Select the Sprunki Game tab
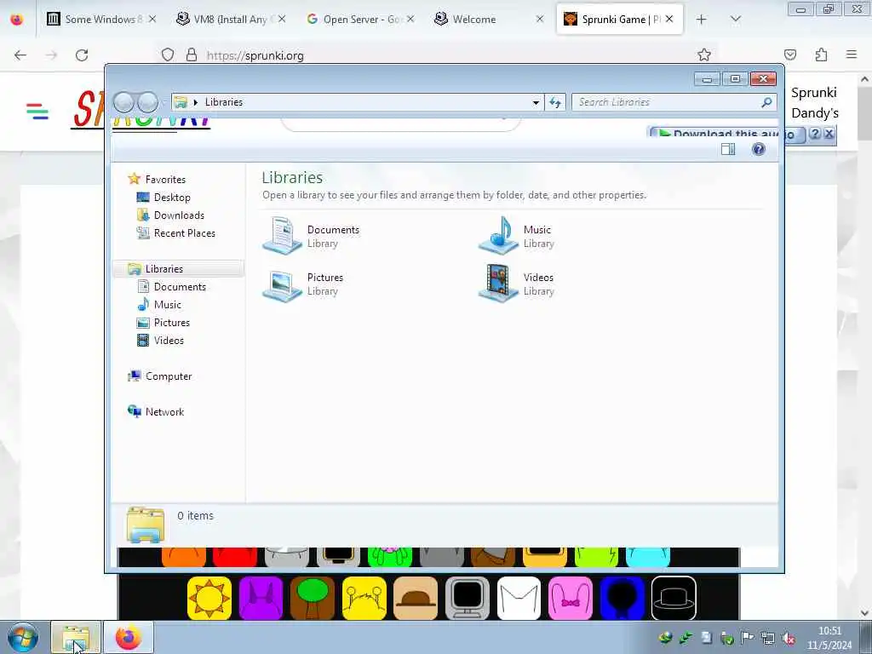Image resolution: width=872 pixels, height=654 pixels. coord(618,19)
